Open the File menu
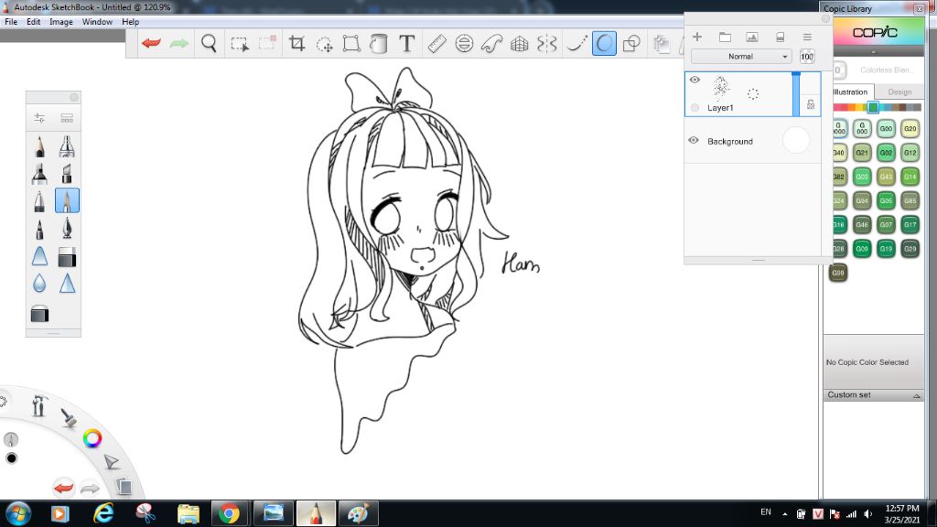This screenshot has width=937, height=527. tap(11, 22)
